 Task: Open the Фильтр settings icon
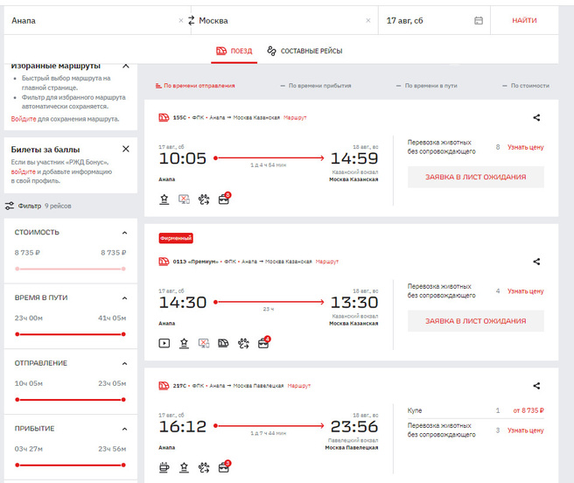click(x=10, y=206)
